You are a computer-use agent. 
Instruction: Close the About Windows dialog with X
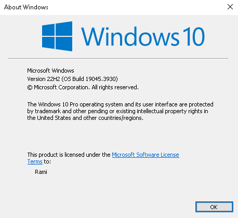click(x=230, y=7)
